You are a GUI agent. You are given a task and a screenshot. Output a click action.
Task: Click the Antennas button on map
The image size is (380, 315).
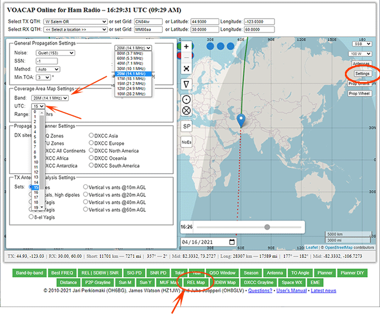pos(361,63)
